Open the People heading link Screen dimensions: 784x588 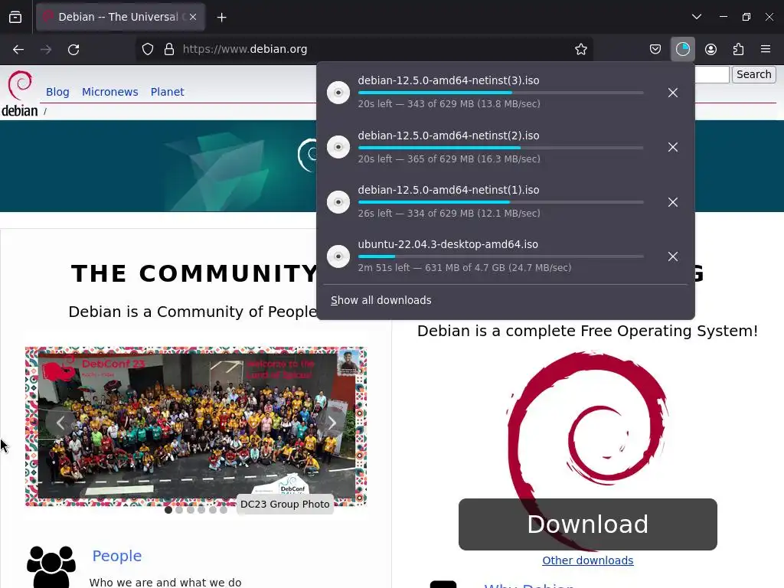point(117,556)
